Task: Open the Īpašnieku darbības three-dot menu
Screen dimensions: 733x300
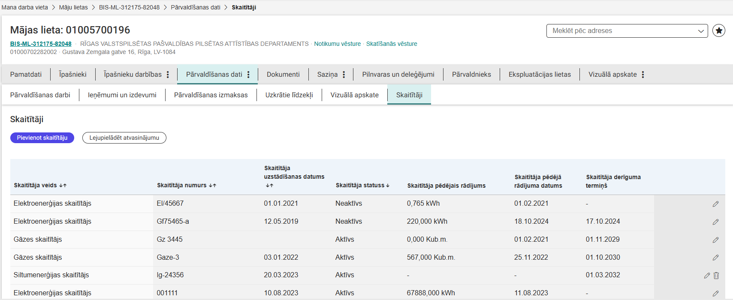Action: [x=168, y=75]
